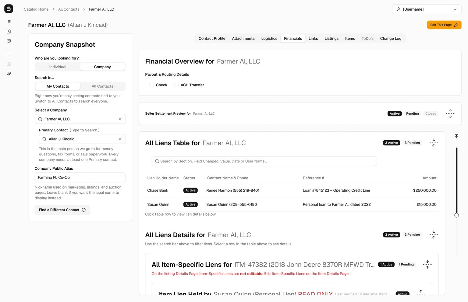Screen dimensions: 468x302
Task: Clear the Farmer Al, LLC company selection
Action: (120, 119)
